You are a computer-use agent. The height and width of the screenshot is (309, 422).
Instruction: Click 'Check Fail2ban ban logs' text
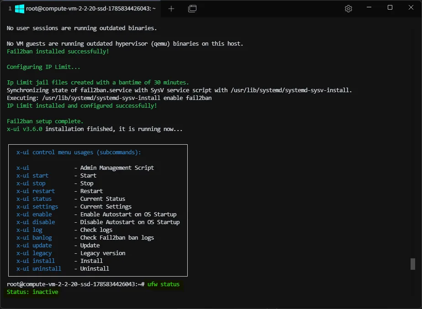(117, 238)
